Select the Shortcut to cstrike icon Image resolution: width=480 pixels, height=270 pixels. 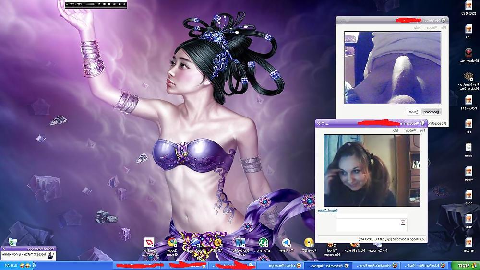pos(240,247)
